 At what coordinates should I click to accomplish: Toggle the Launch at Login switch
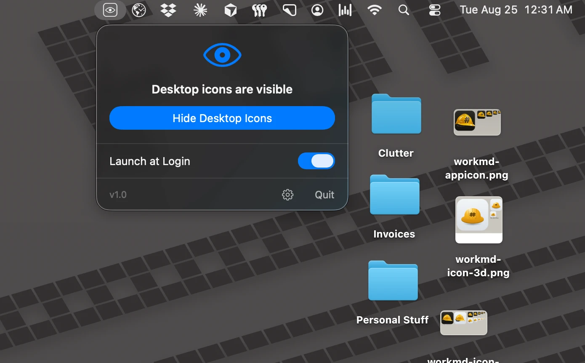click(x=316, y=161)
